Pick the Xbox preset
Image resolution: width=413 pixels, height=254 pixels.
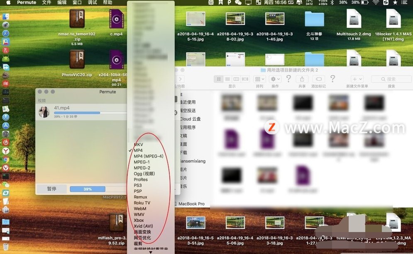pyautogui.click(x=139, y=220)
